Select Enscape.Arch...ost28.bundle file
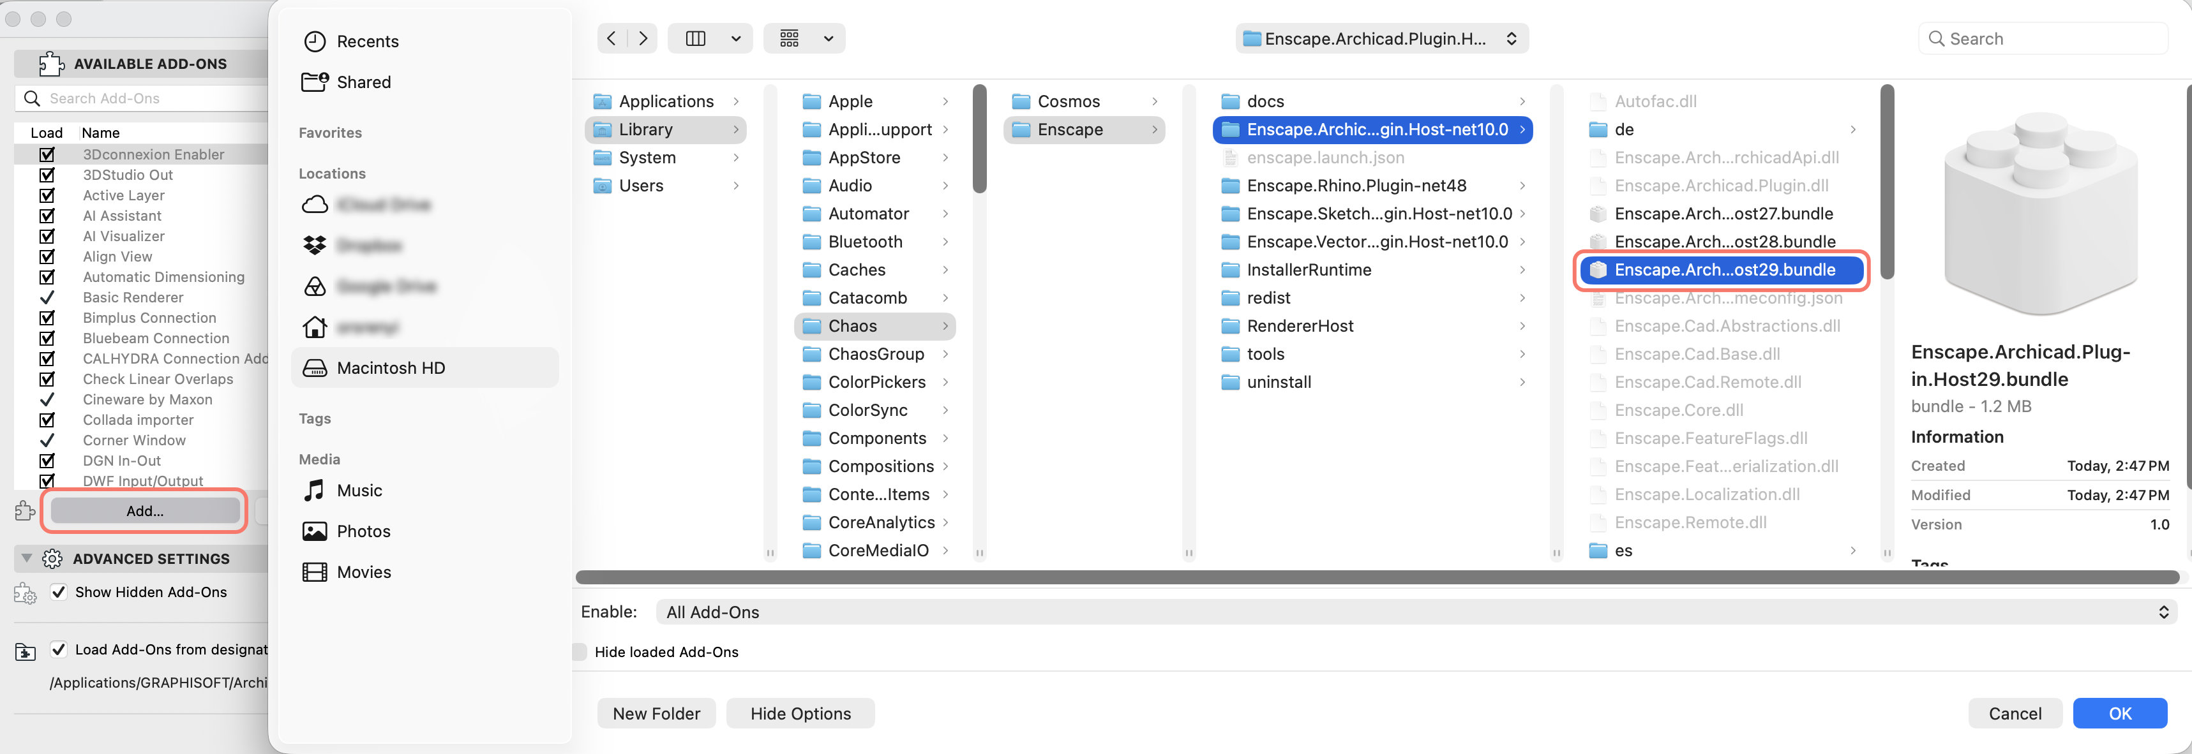 (1722, 241)
